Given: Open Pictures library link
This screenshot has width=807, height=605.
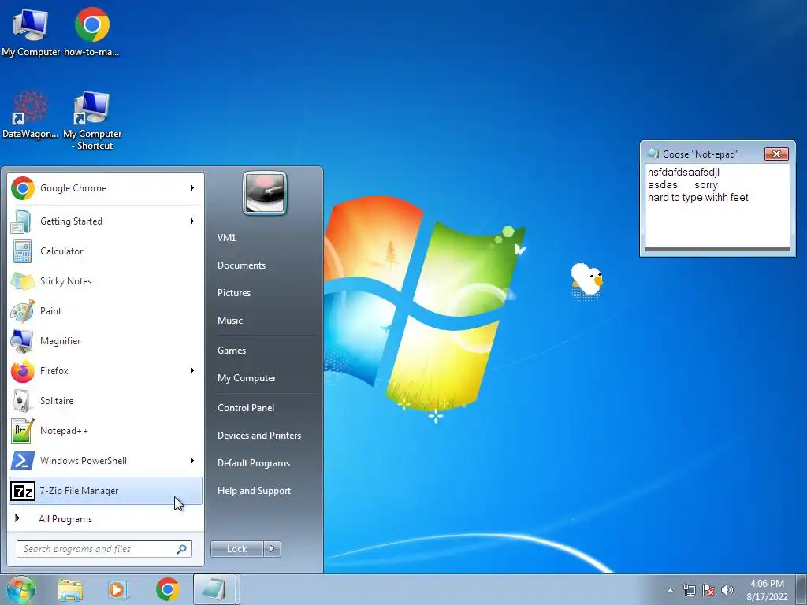Looking at the screenshot, I should pos(234,293).
